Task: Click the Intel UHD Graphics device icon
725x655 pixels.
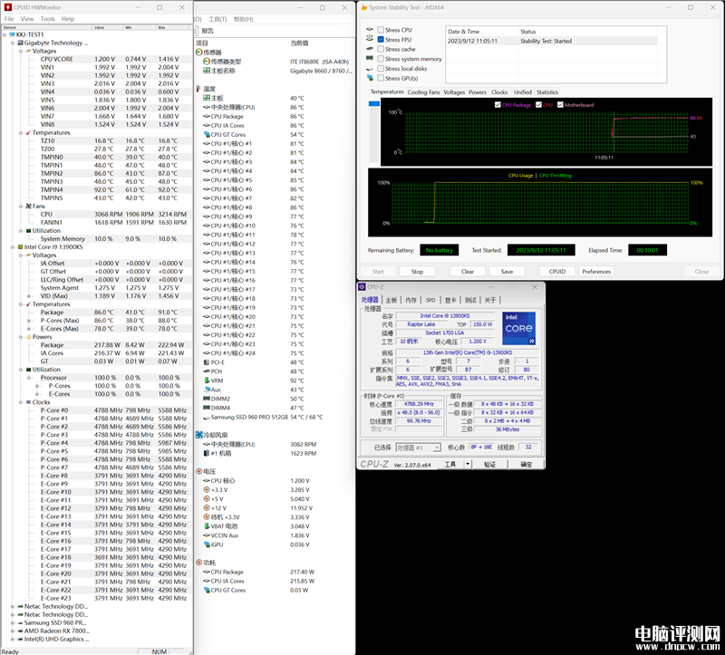Action: 20,640
